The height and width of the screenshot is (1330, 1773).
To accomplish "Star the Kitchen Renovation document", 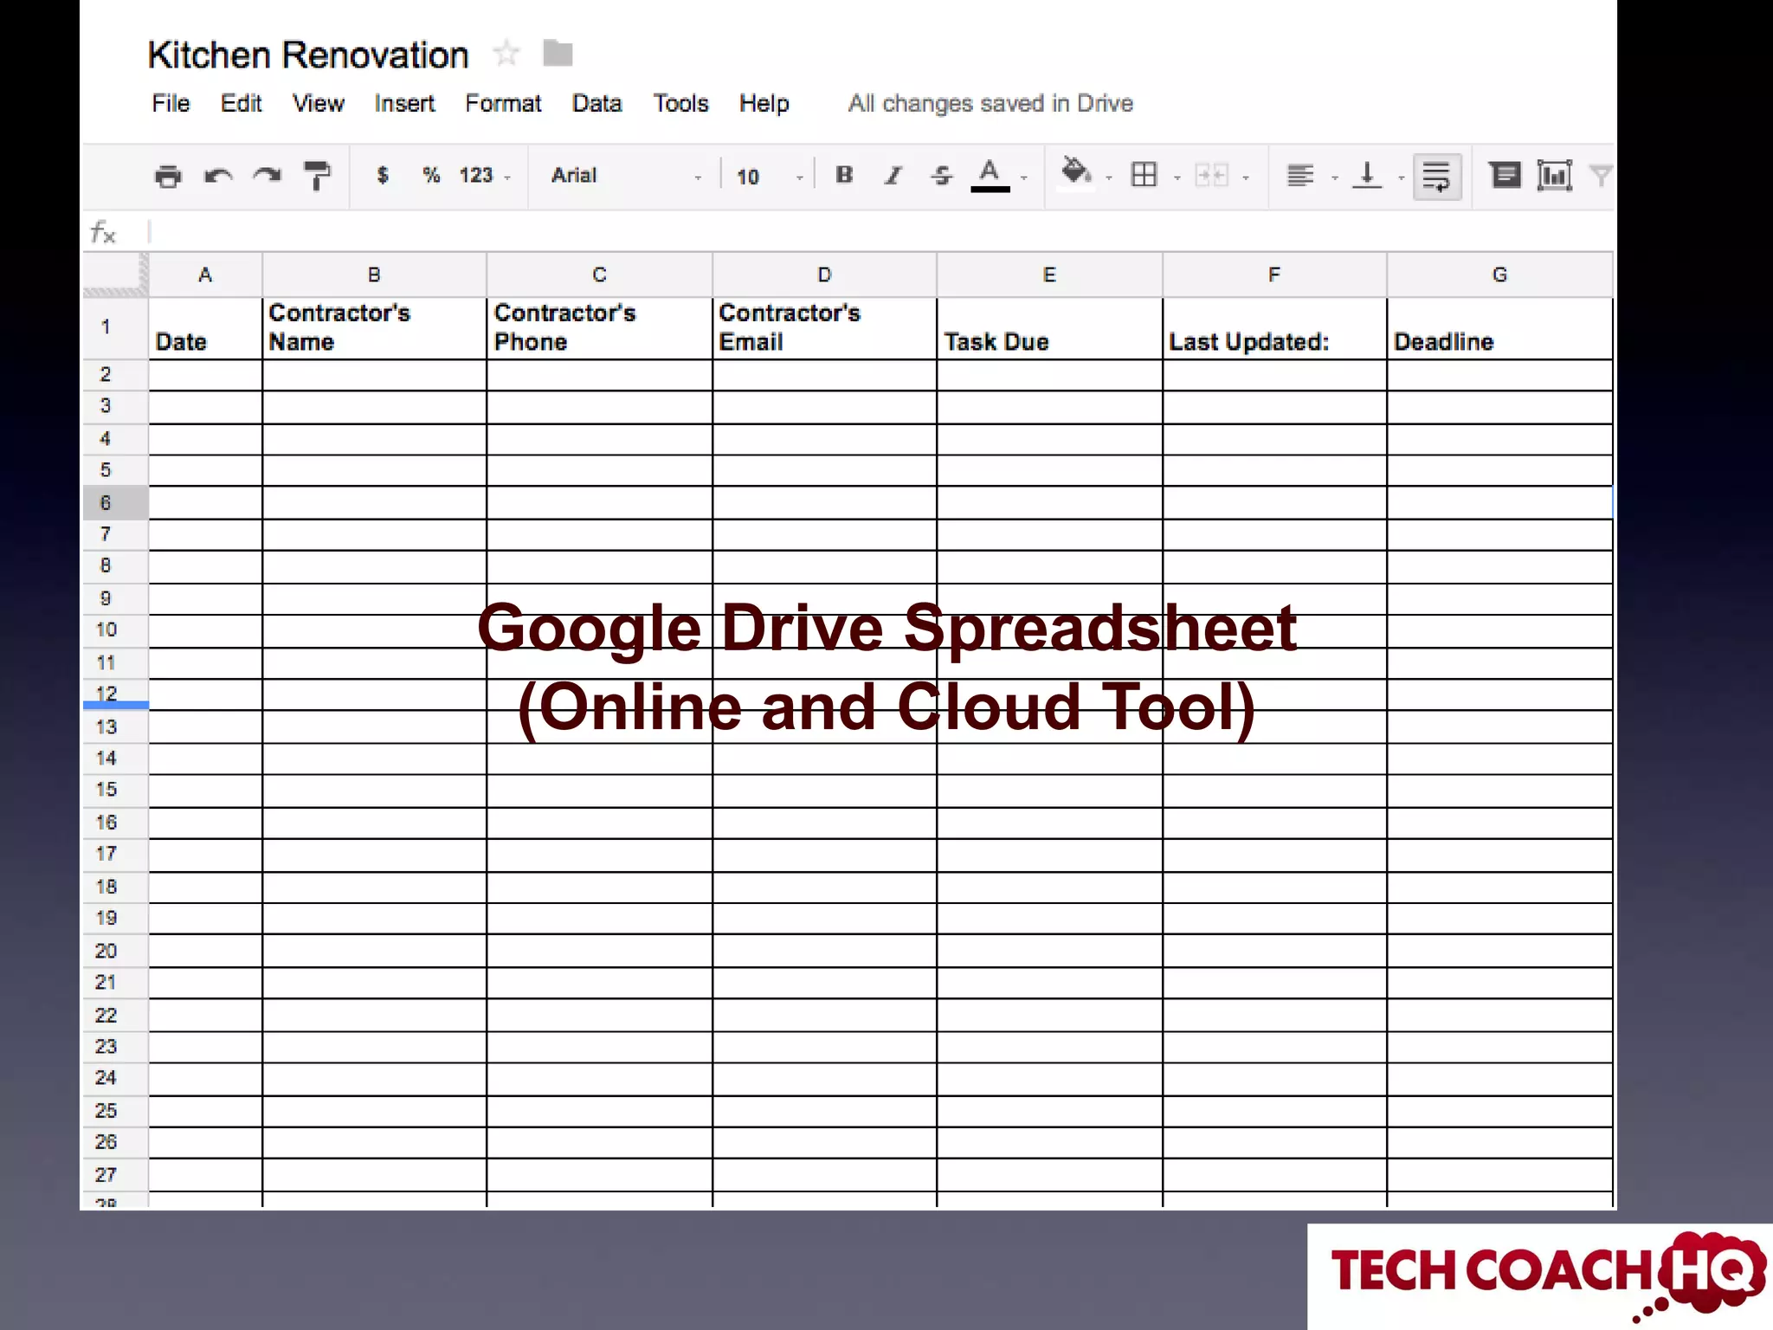I will point(506,54).
